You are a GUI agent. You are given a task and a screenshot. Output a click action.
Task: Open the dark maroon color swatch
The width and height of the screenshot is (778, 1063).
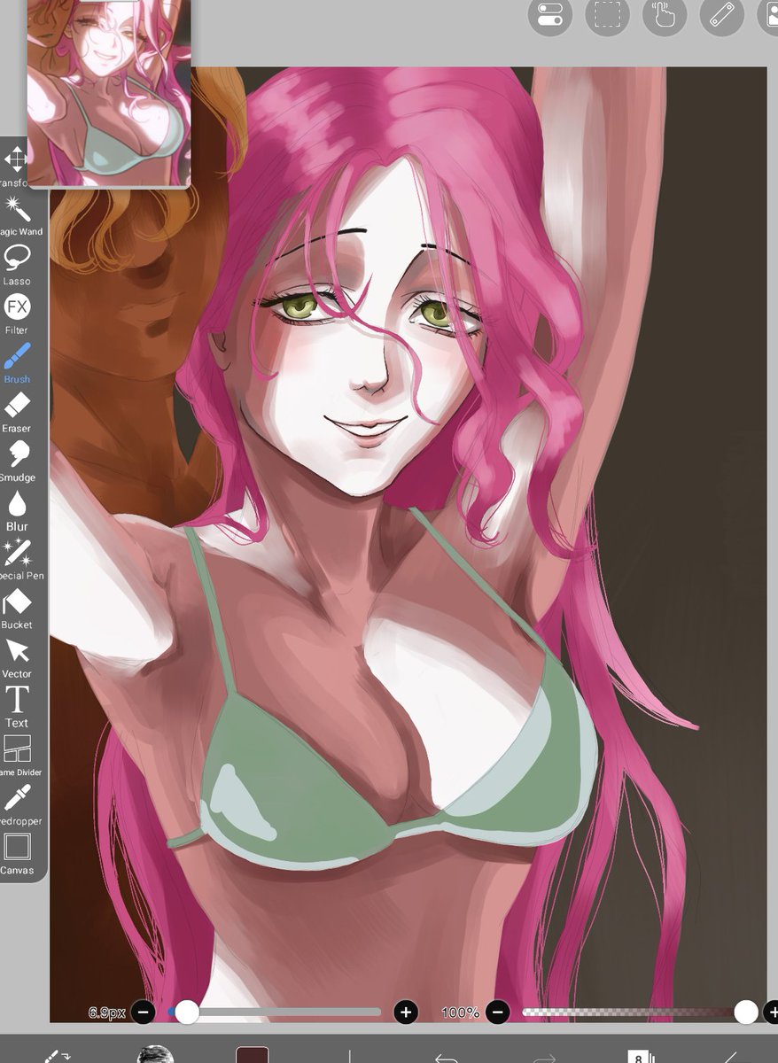tap(252, 1054)
